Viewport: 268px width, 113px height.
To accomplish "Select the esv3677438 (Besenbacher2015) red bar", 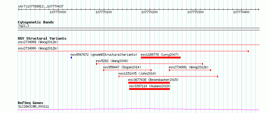I will (x=149, y=83).
